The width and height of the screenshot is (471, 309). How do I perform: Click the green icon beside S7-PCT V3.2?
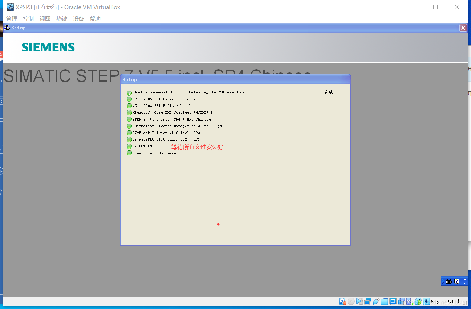[x=129, y=146]
